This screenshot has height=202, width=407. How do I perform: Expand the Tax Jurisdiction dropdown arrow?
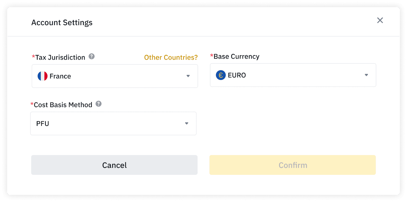[188, 76]
